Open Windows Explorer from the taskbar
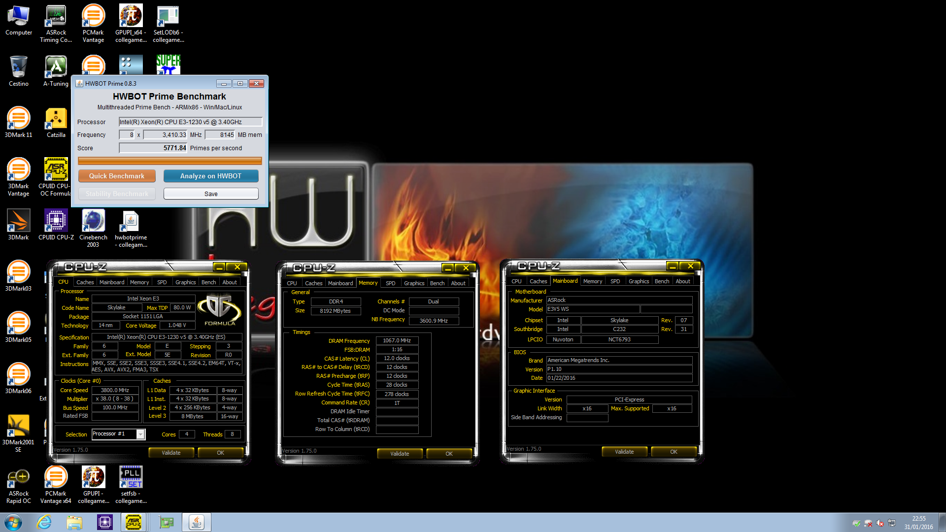The image size is (946, 532). click(74, 522)
